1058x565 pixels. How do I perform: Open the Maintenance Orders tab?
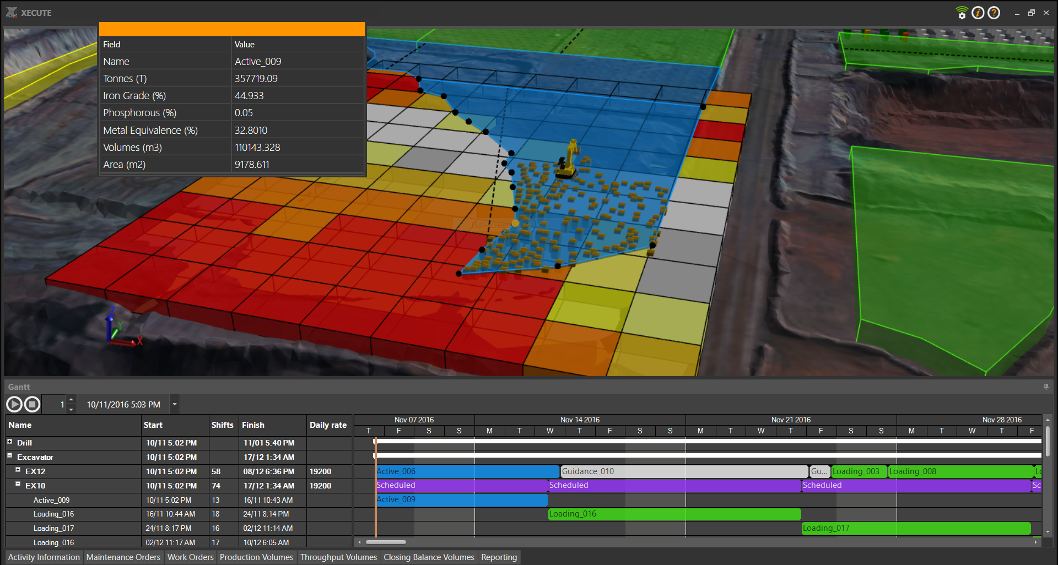[x=123, y=557]
